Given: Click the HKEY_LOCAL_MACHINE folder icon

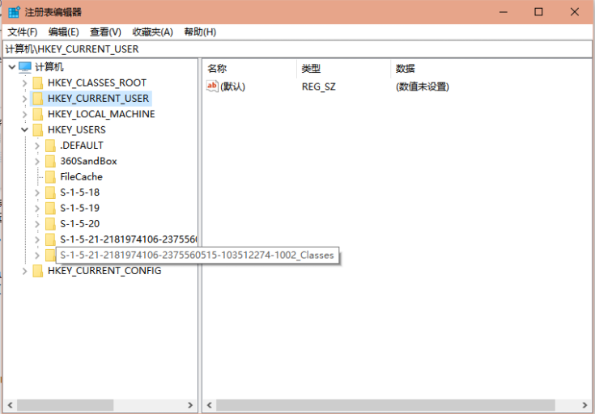Looking at the screenshot, I should (38, 114).
